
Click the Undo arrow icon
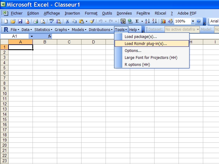(100, 21)
